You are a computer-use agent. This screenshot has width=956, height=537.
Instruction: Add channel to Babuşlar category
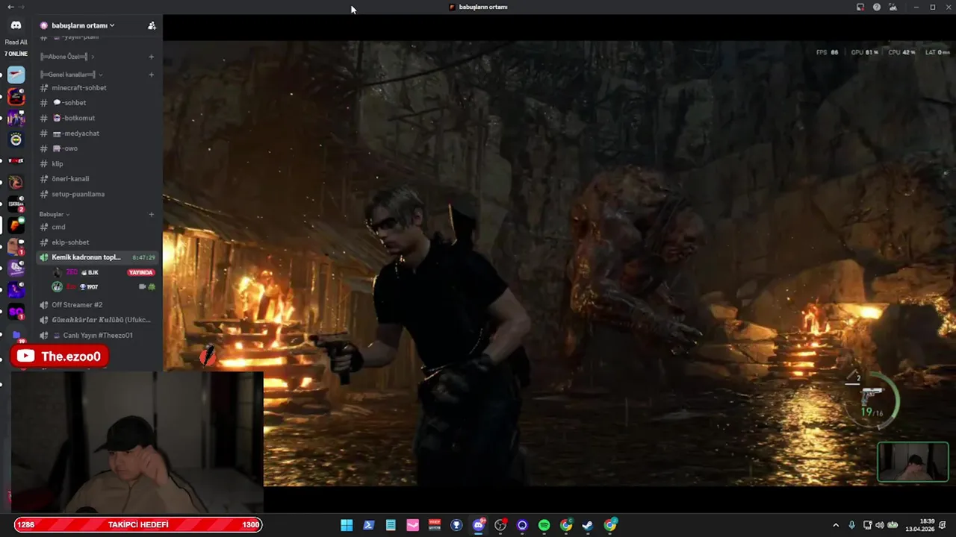click(x=151, y=214)
